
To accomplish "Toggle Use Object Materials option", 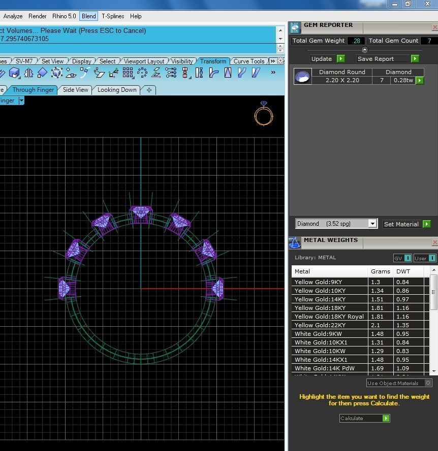I will pos(399,383).
